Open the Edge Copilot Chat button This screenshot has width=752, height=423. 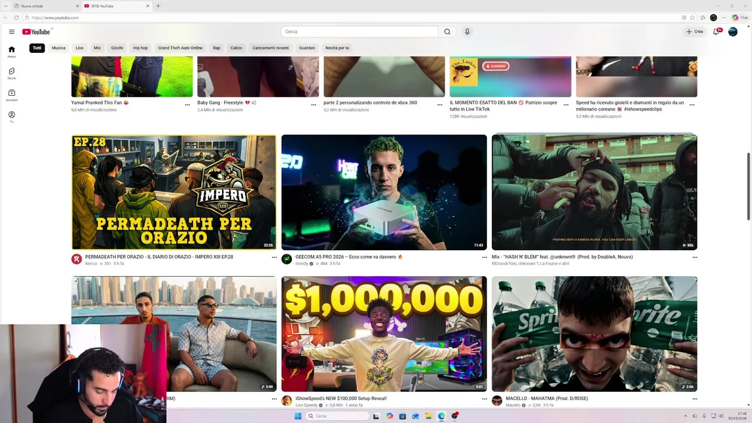pyautogui.click(x=740, y=18)
